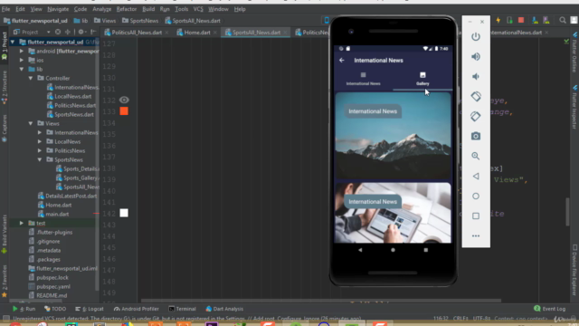Rotate emulator right using the lower rotate icon

click(x=476, y=117)
